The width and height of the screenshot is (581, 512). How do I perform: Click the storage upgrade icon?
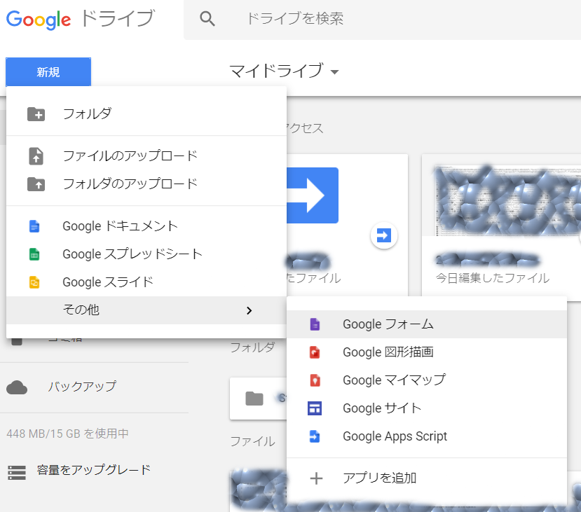17,473
